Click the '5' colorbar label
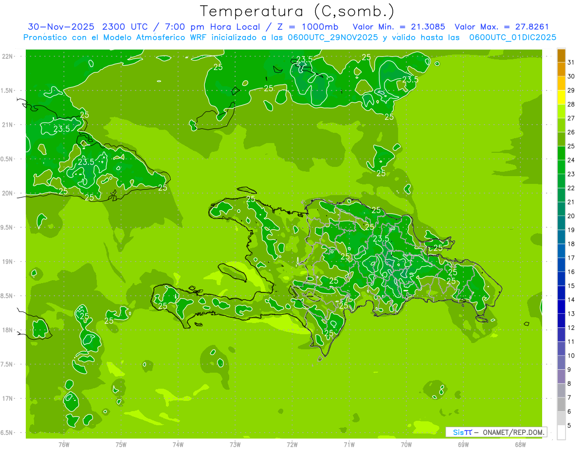 570,425
